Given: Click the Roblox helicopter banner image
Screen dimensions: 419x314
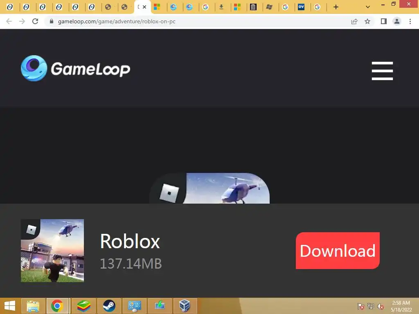Looking at the screenshot, I should (x=209, y=188).
